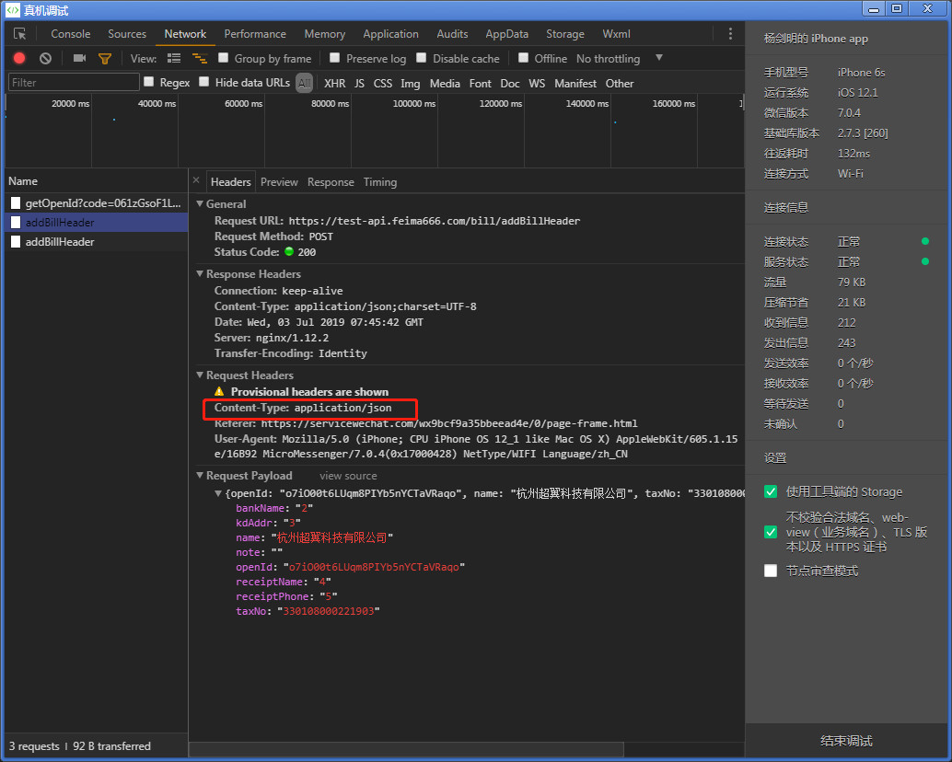This screenshot has height=762, width=952.
Task: Stop network recording with the red button
Action: (x=19, y=58)
